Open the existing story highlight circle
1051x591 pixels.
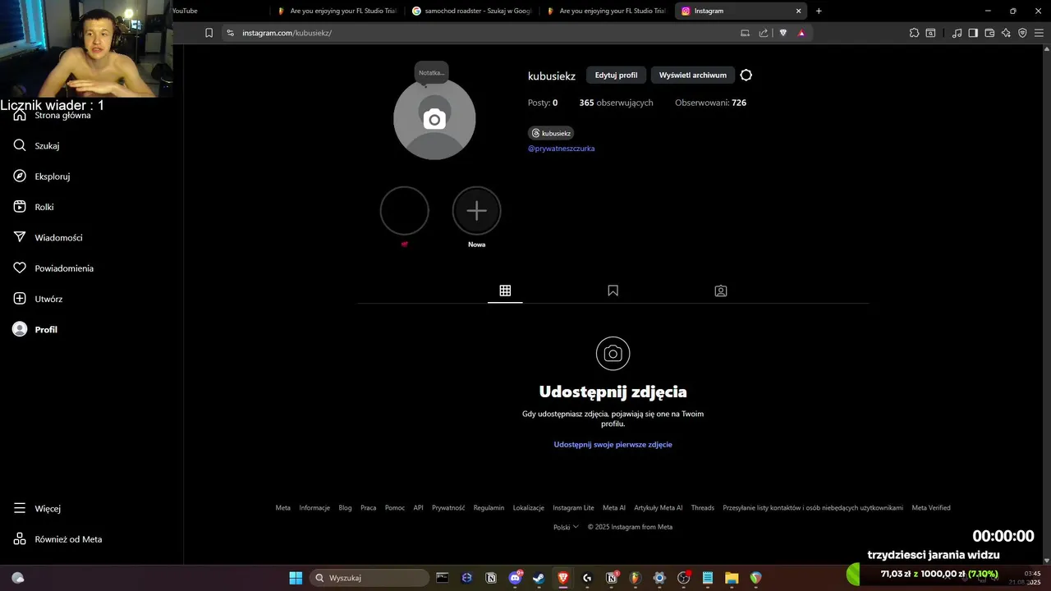click(404, 211)
